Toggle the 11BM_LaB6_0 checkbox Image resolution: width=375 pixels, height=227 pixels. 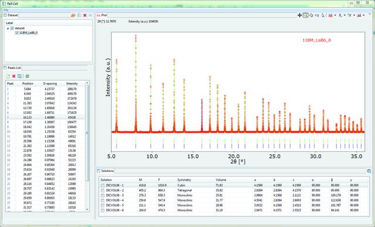[17, 33]
